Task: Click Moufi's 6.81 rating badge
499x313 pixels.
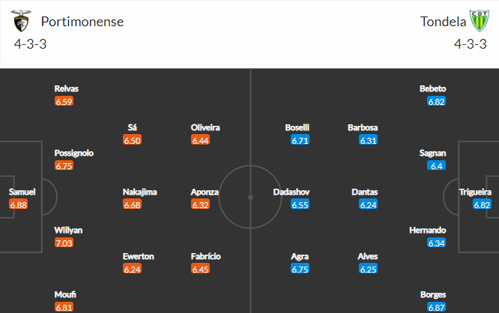Action: tap(64, 307)
